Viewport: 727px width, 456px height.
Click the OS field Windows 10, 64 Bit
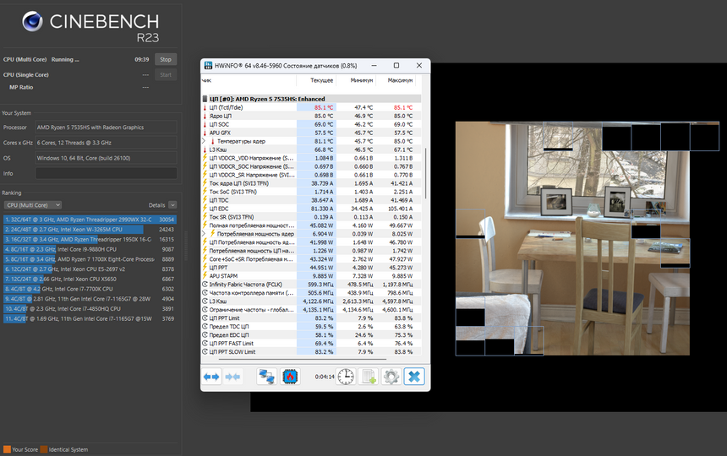107,158
